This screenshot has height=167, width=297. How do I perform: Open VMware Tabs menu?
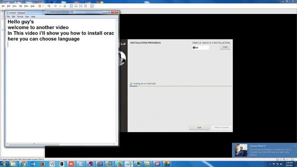click(26, 6)
